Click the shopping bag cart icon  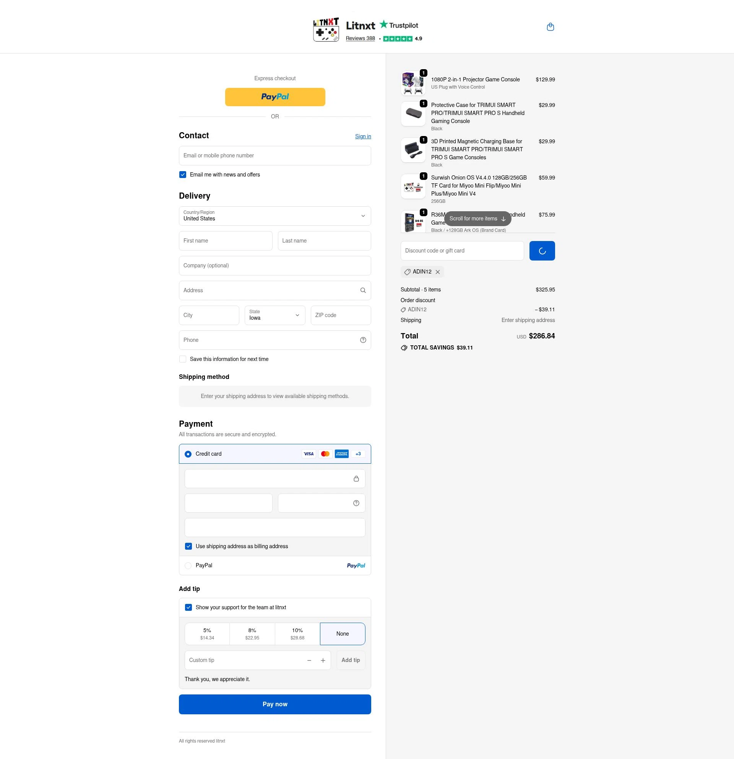[550, 27]
